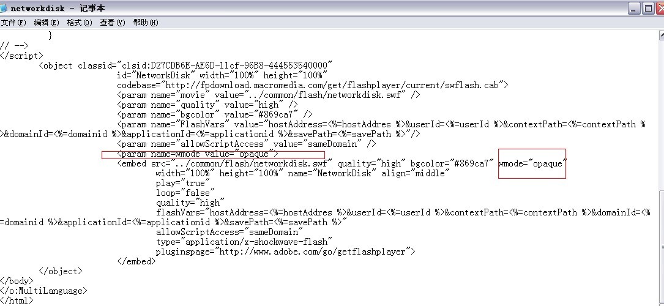The height and width of the screenshot is (306, 664).
Task: Click the type="application/x-shockwave-flash" line
Action: (x=244, y=241)
